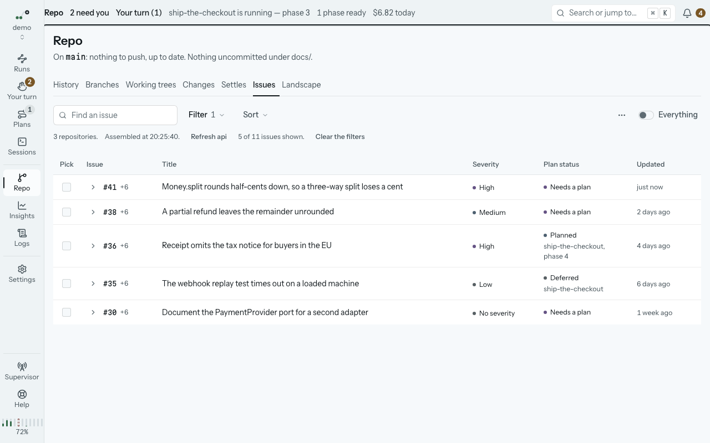
Task: Open Insights chart icon
Action: coord(22,205)
